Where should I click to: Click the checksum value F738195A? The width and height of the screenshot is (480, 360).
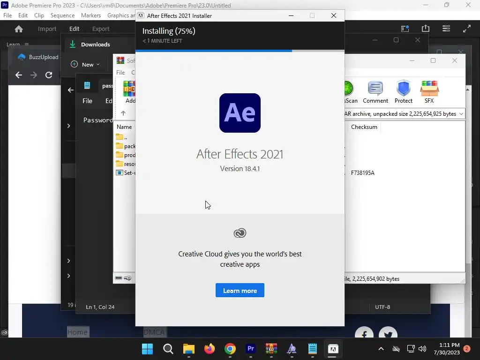(x=362, y=172)
